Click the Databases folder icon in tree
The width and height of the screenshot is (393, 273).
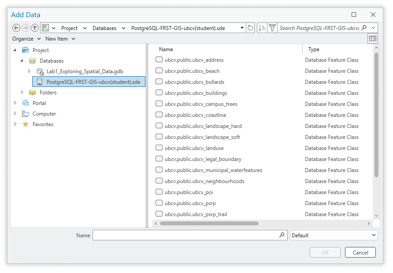(32, 61)
